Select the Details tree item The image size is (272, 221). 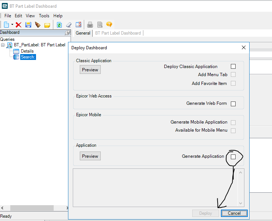(x=27, y=51)
